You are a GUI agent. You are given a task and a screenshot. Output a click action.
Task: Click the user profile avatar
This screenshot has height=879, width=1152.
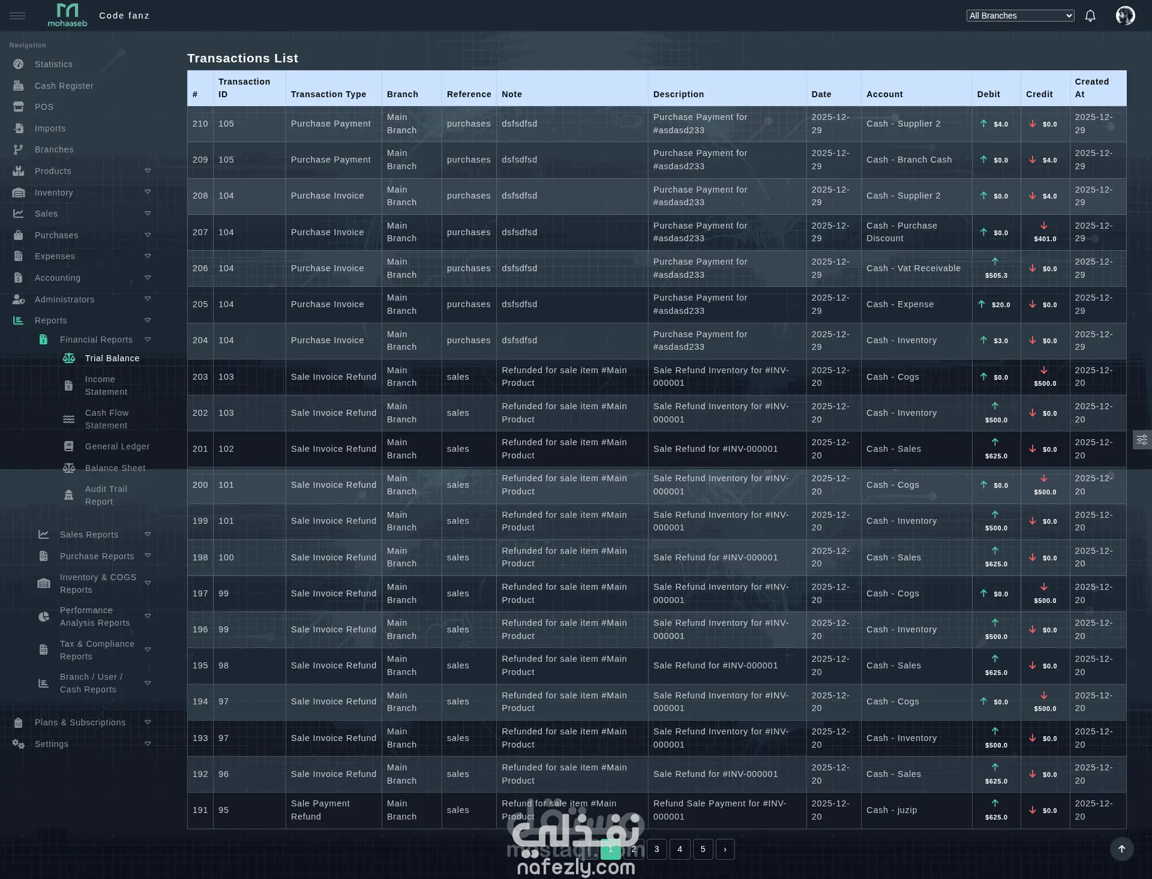click(1125, 16)
